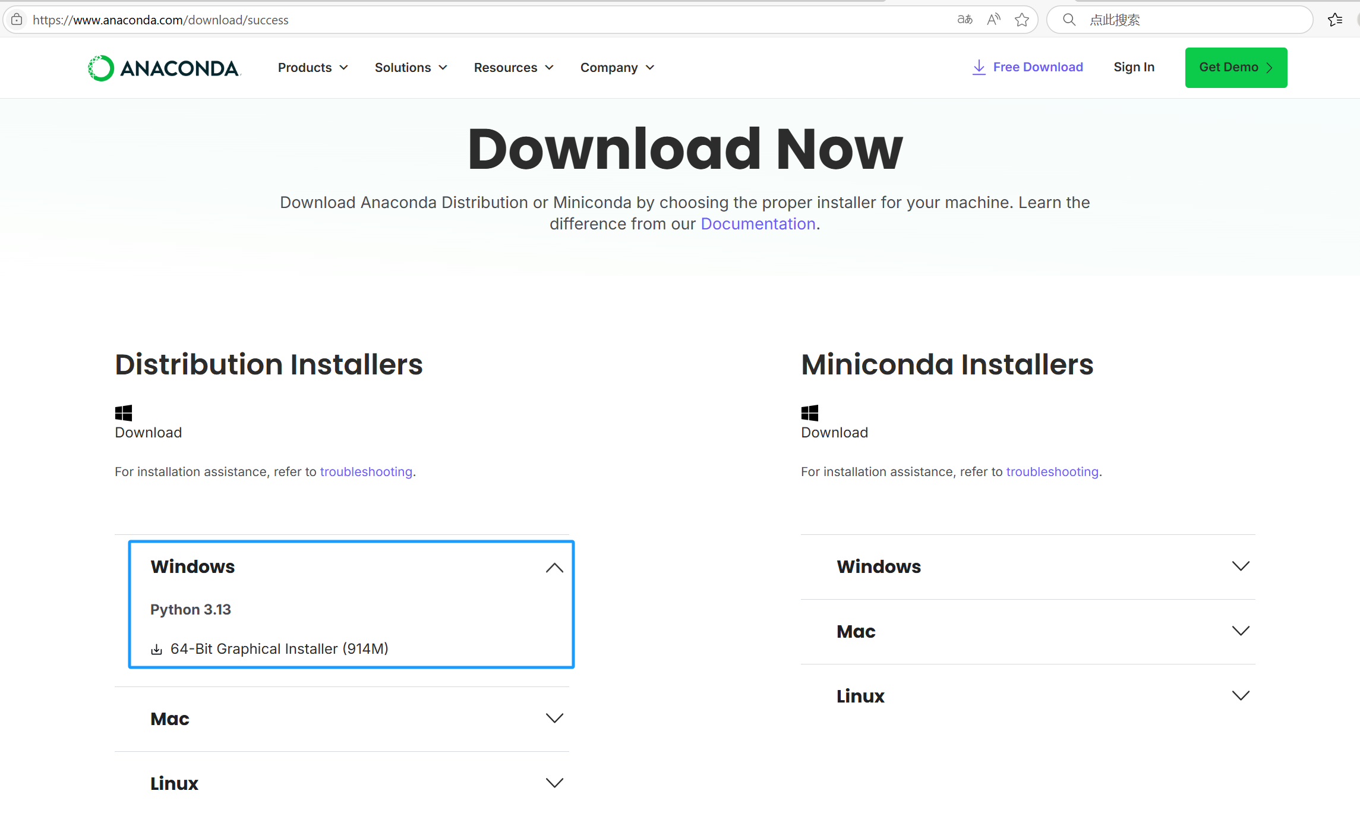Click the Windows logo under Distribution Installers
The image size is (1360, 819).
point(124,413)
